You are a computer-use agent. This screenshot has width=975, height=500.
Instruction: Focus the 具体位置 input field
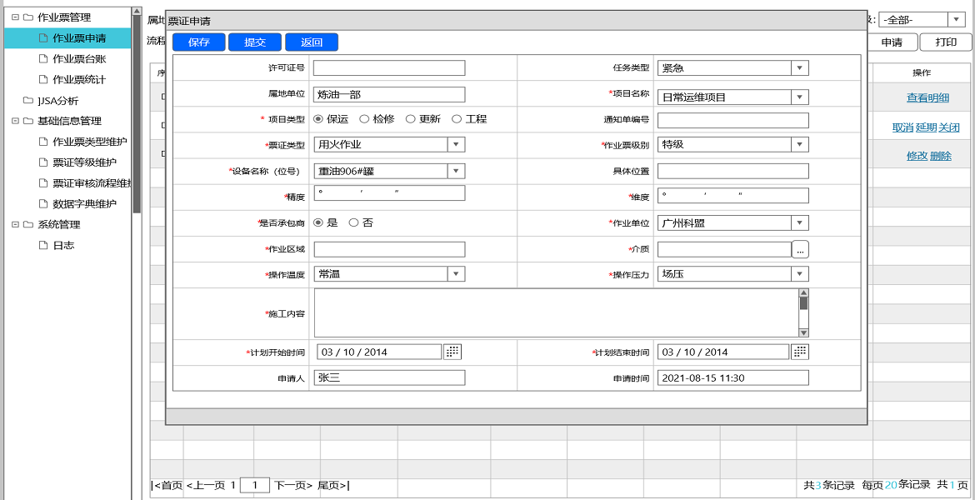point(732,171)
